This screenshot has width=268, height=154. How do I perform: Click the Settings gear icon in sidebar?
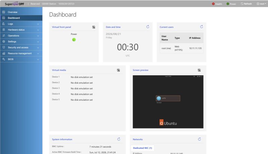tap(4, 41)
